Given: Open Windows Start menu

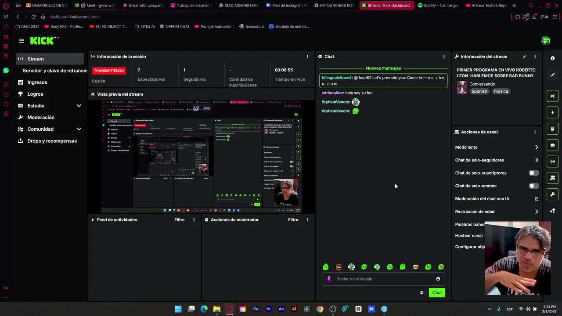Looking at the screenshot, I should [x=178, y=309].
